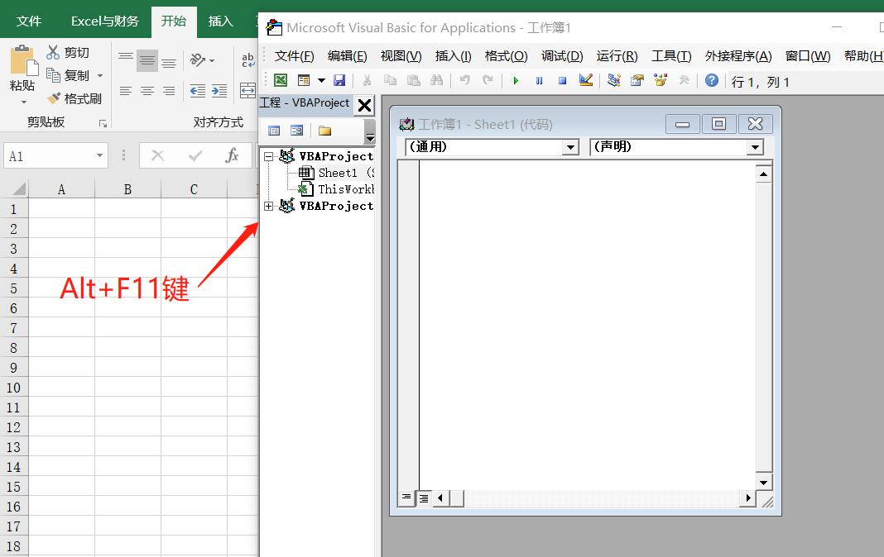Click the Save icon in the VBA editor
The image size is (884, 557).
coord(339,80)
